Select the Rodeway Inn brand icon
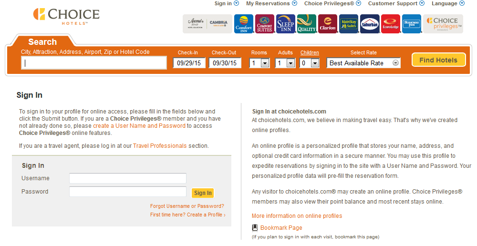477x246 pixels. [x=412, y=24]
